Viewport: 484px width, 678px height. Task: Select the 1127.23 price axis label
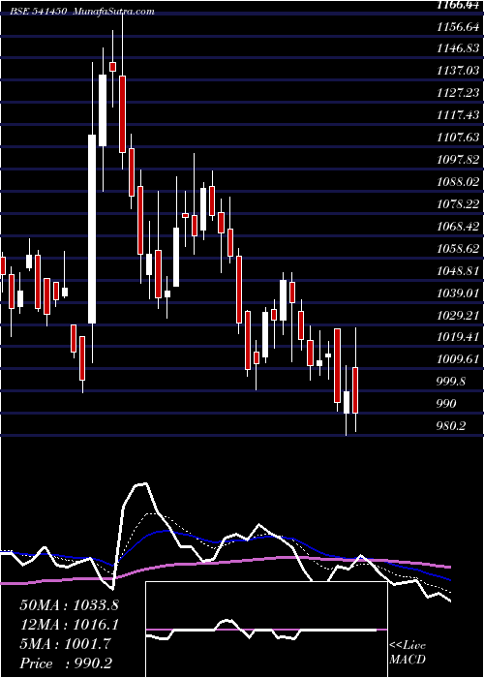[458, 93]
